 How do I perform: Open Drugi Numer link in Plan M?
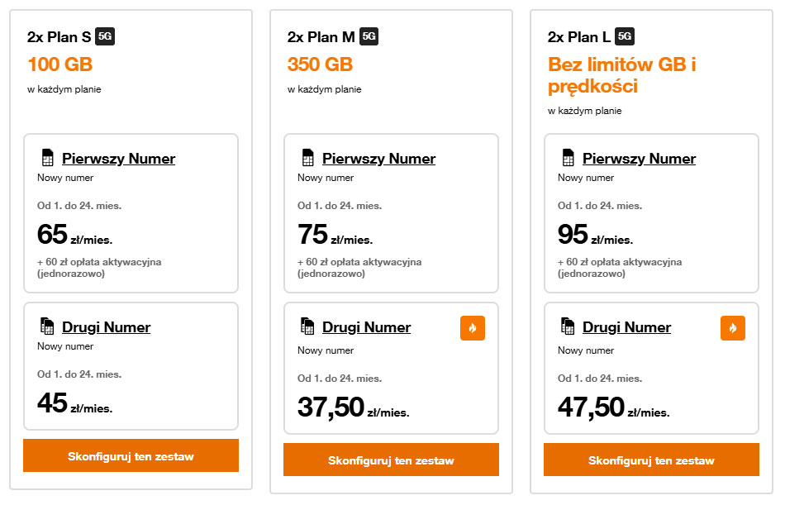click(366, 327)
